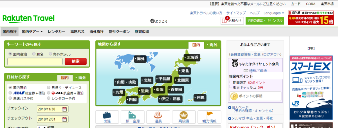Select the 高級宿 crown icon

(184, 115)
